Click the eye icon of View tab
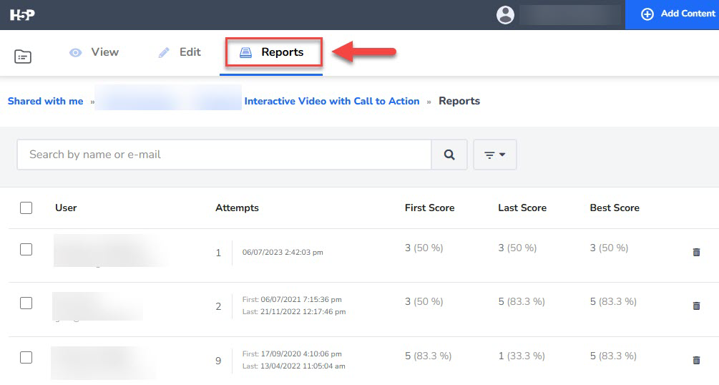Viewport: 719px width, 385px height. [x=76, y=53]
